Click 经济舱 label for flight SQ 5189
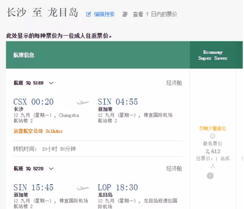 pyautogui.click(x=174, y=83)
